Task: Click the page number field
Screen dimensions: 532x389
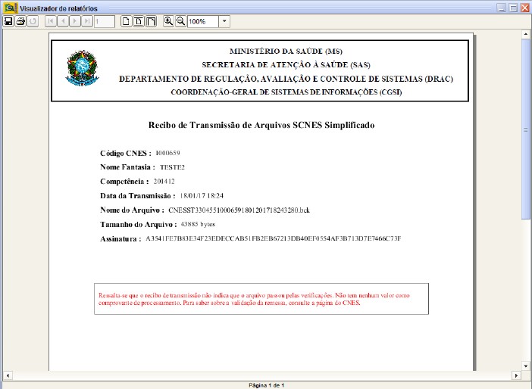Action: tap(105, 21)
